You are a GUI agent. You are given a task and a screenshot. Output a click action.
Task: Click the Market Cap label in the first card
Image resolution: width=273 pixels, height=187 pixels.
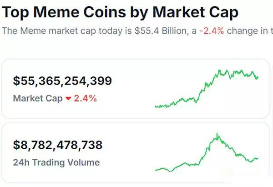(38, 98)
